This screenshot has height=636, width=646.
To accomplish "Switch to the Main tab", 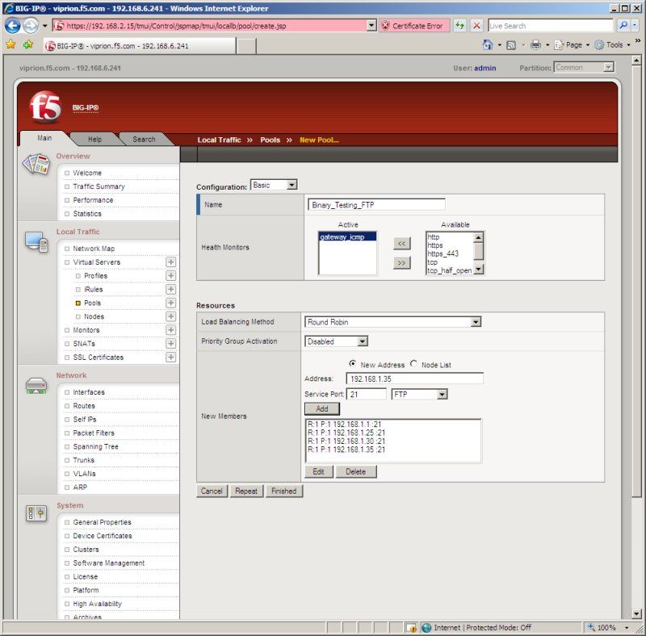I will pyautogui.click(x=44, y=138).
